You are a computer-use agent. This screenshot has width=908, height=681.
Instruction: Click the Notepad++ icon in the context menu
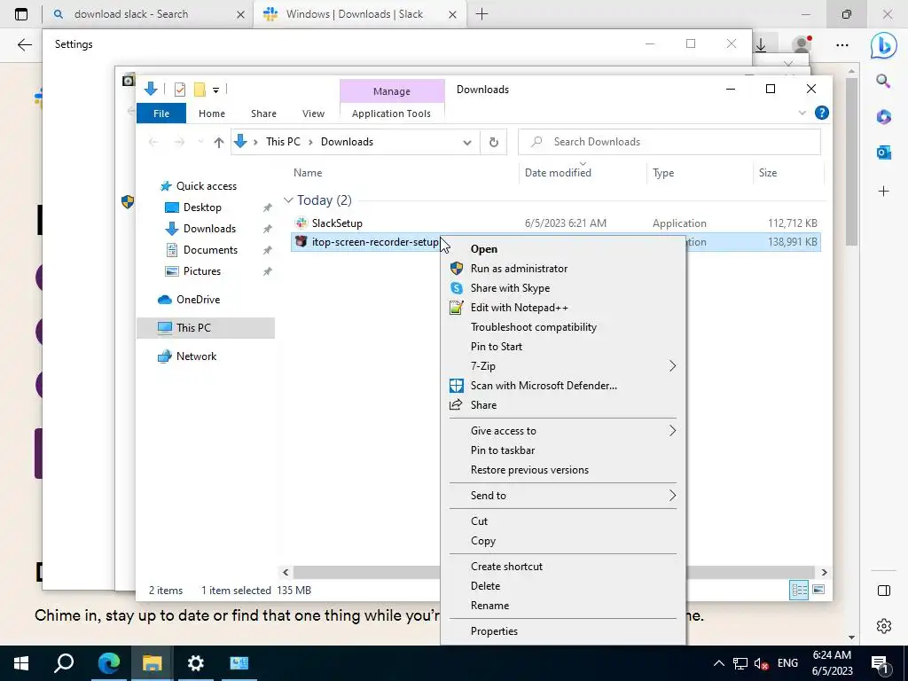coord(457,308)
